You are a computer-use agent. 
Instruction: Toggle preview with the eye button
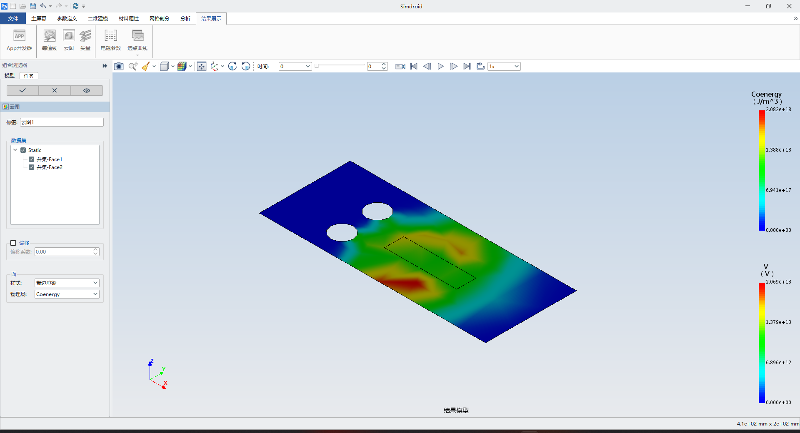click(x=87, y=90)
